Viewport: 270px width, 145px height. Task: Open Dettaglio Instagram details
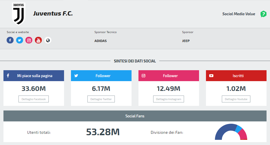pos(168,99)
